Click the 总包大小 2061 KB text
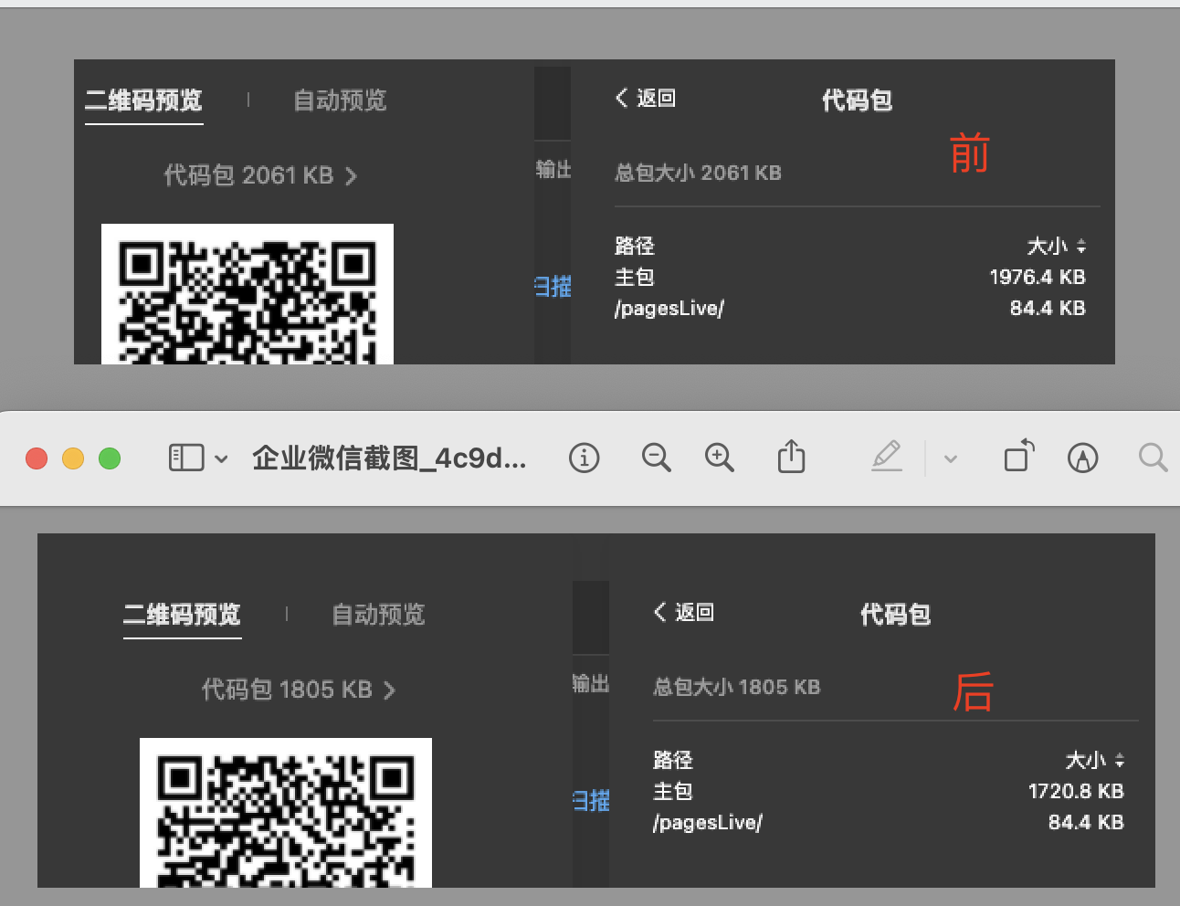The image size is (1180, 906). pos(698,173)
